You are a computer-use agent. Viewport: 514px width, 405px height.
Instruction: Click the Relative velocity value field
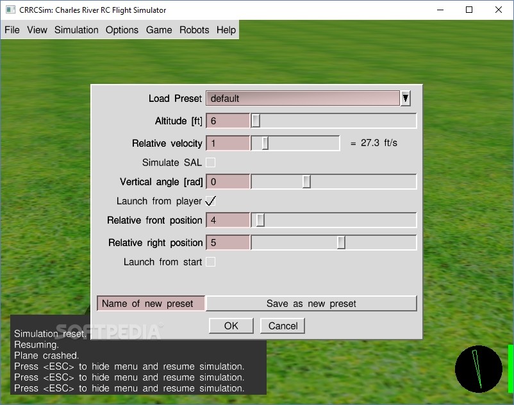[228, 143]
